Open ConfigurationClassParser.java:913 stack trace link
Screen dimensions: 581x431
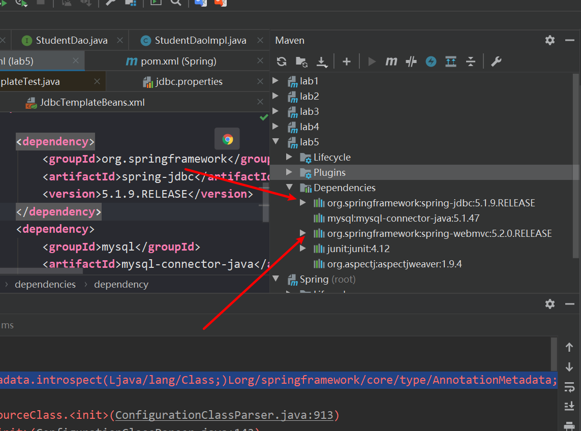(x=224, y=415)
